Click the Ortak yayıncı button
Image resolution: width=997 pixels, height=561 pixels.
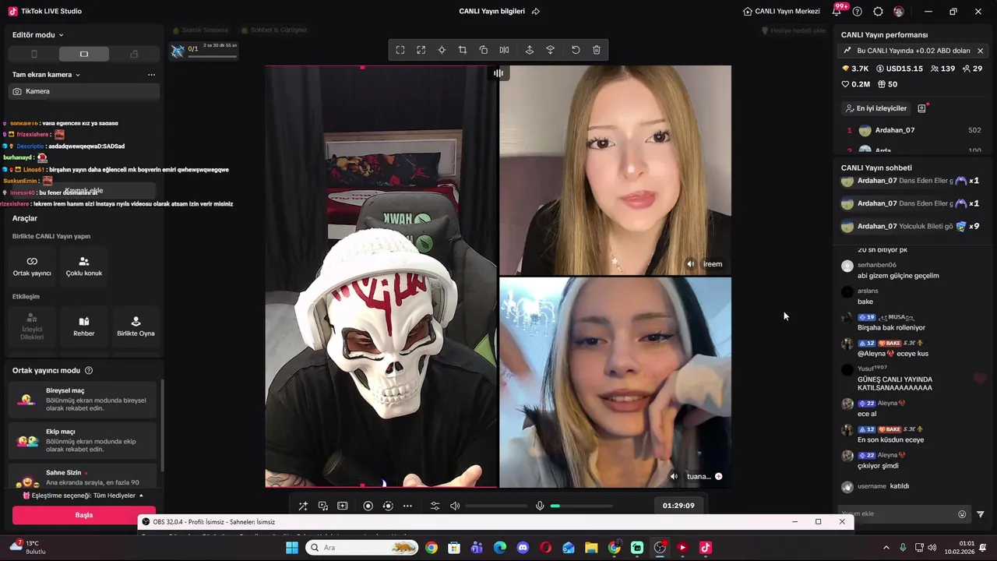coord(32,266)
